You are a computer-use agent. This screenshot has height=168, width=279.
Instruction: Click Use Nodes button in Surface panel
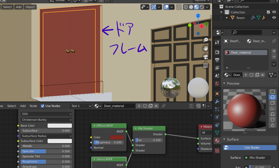[x=250, y=148]
